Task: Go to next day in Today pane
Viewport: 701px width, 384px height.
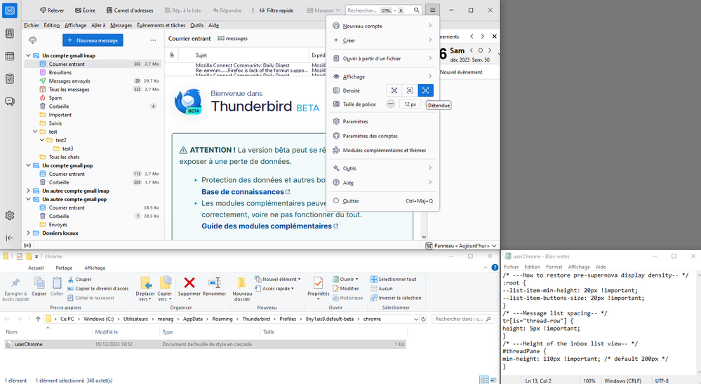Action: 490,50
